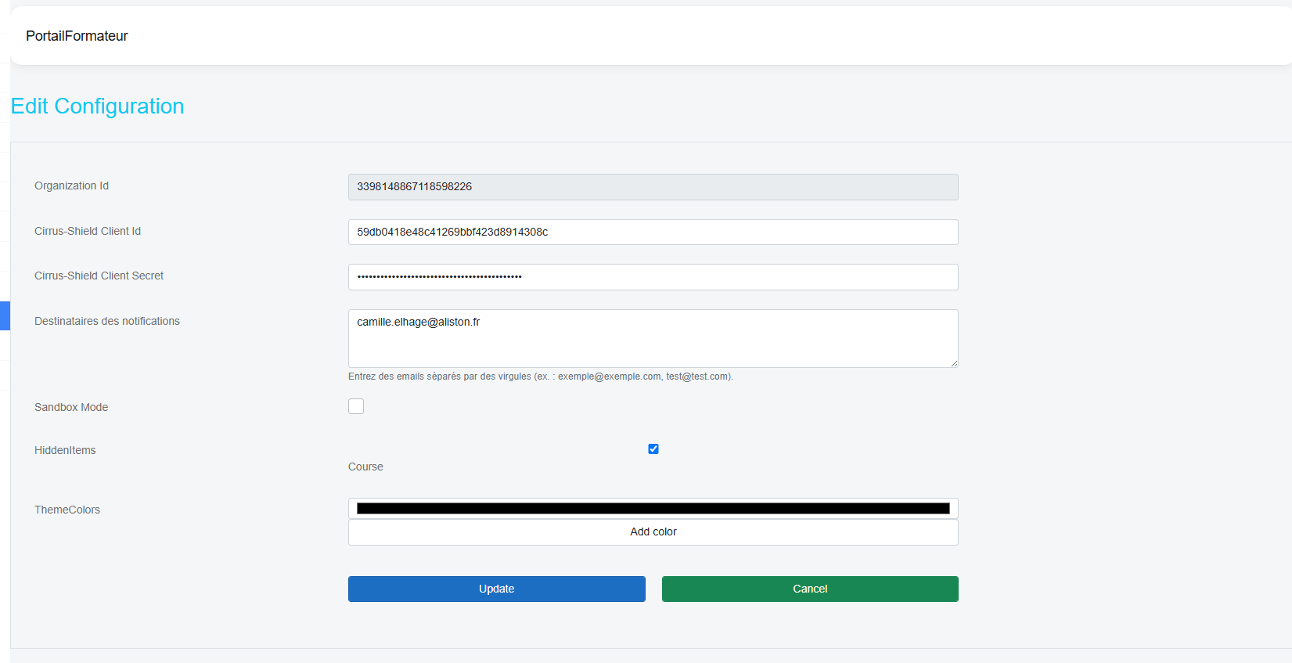Click the Cirrus-Shield Client Id label
This screenshot has width=1292, height=663.
click(x=88, y=231)
